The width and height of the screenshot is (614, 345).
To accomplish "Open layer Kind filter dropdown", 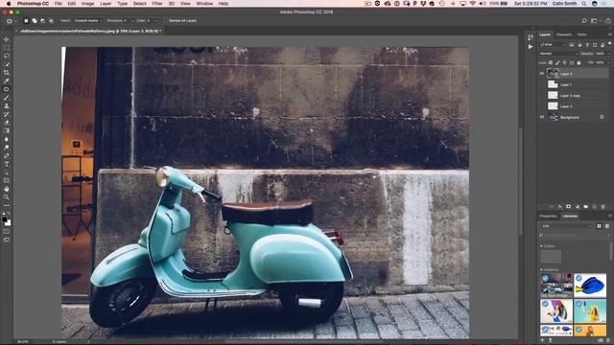I will [x=553, y=45].
